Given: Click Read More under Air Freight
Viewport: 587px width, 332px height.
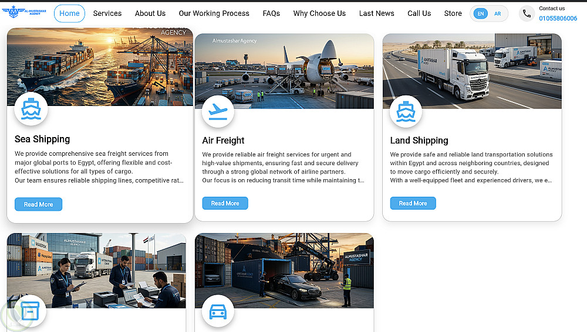Looking at the screenshot, I should [225, 203].
